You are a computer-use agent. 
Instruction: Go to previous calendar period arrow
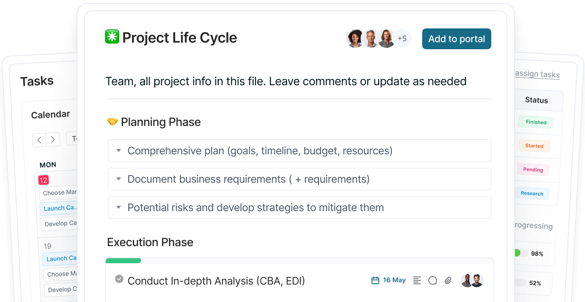(39, 140)
